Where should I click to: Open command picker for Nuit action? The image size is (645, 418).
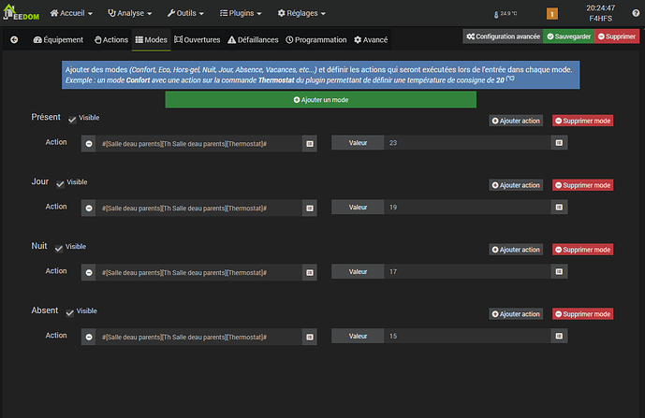click(310, 272)
